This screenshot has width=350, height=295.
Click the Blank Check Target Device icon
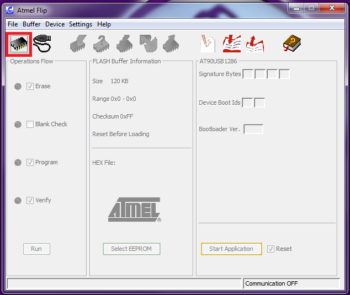[x=102, y=44]
